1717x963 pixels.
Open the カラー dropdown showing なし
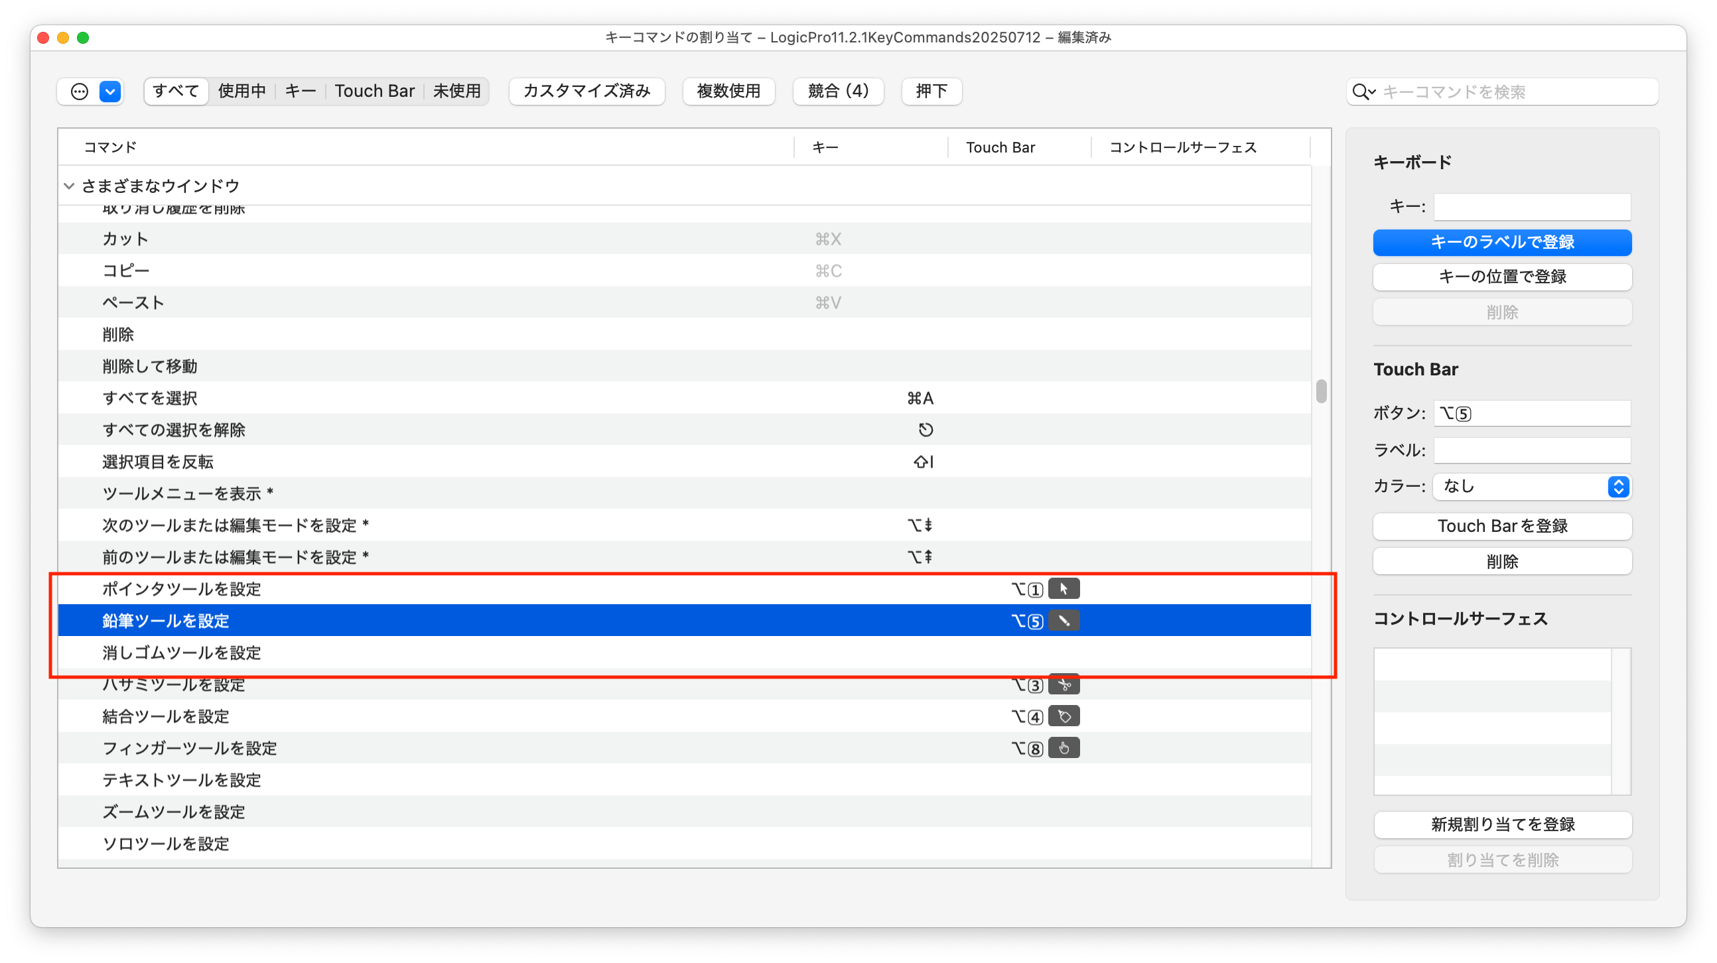click(1532, 487)
